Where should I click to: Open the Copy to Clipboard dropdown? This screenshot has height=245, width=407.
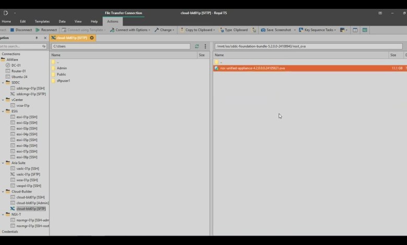click(198, 30)
